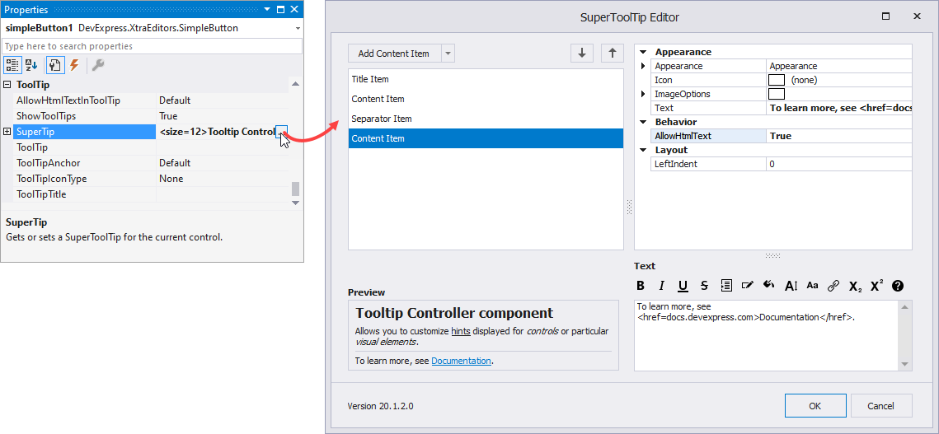Viewport: 939px width, 434px height.
Task: Maximize the Properties panel
Action: 280,10
